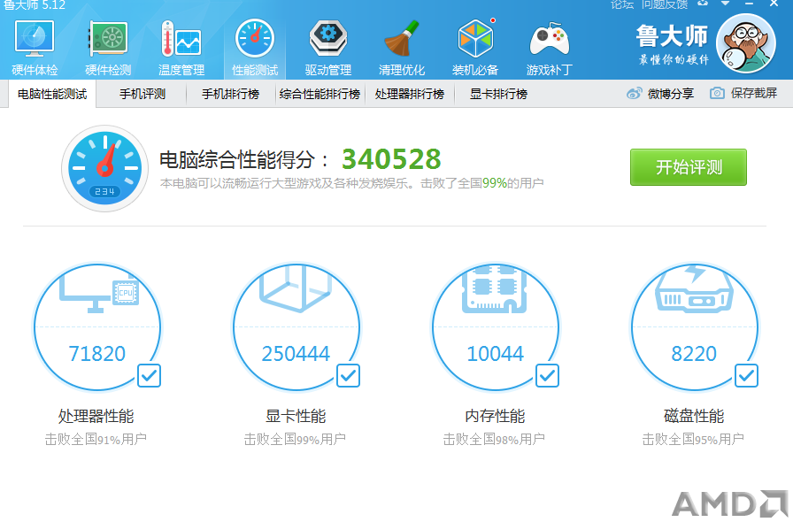The image size is (793, 522).
Task: Open 硬件检测 hardware detection
Action: pos(108,48)
